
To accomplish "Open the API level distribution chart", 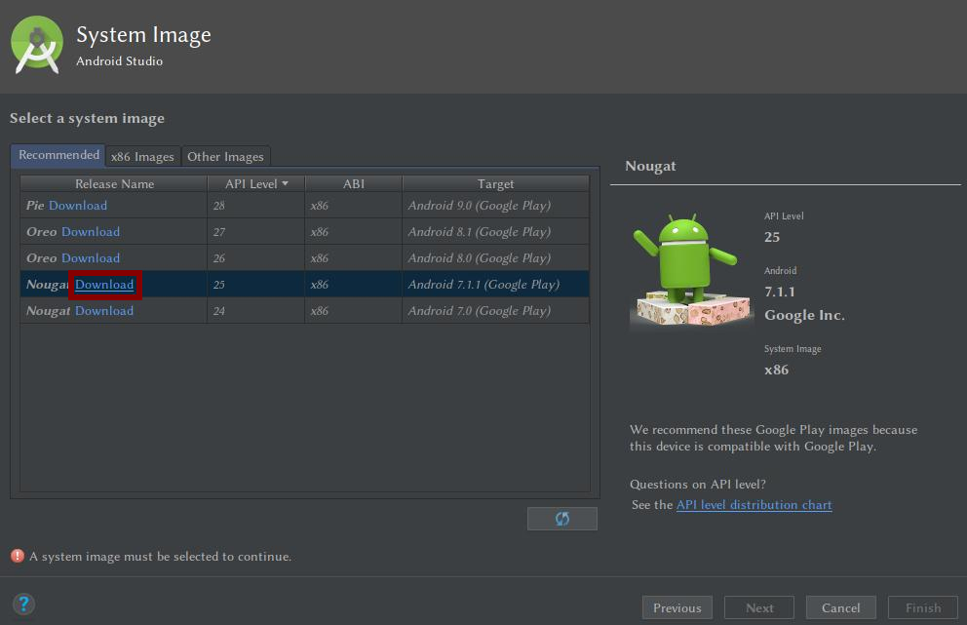I will click(x=754, y=504).
